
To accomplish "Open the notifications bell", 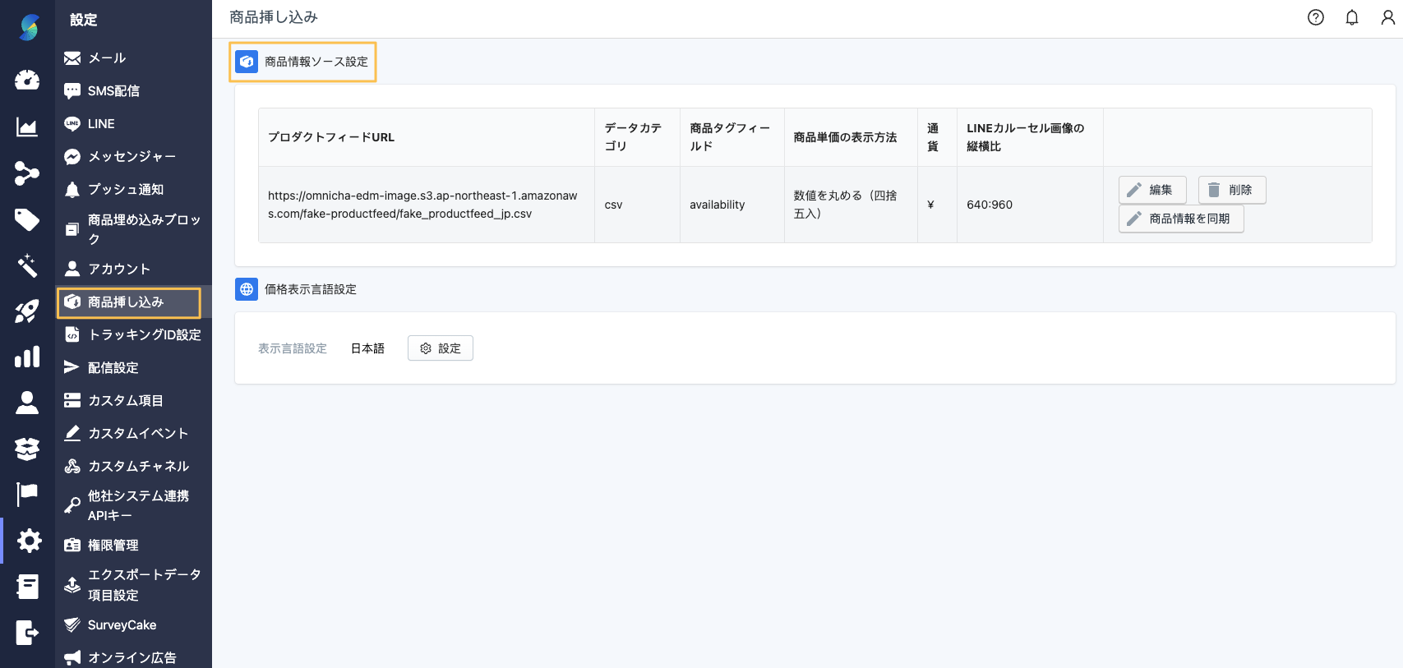I will (x=1351, y=17).
